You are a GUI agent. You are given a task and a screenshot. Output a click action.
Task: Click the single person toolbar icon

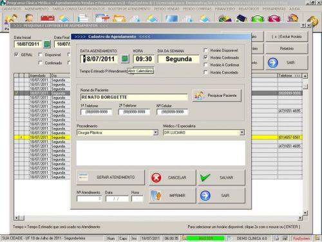pos(29,18)
